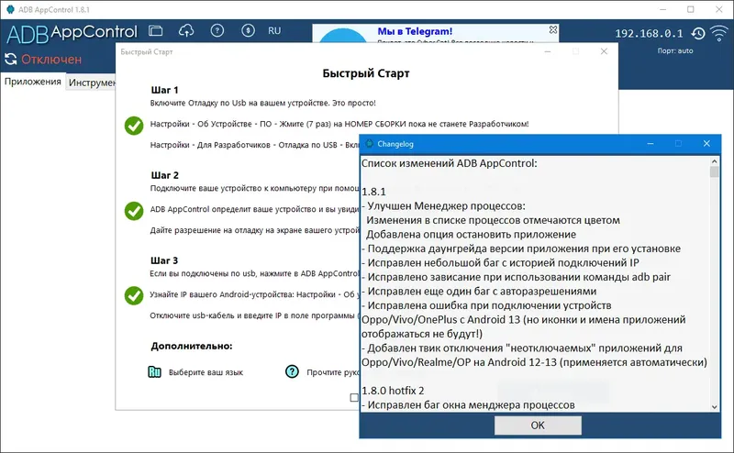Click the Changelog title bar app icon
This screenshot has width=734, height=453.
click(370, 144)
